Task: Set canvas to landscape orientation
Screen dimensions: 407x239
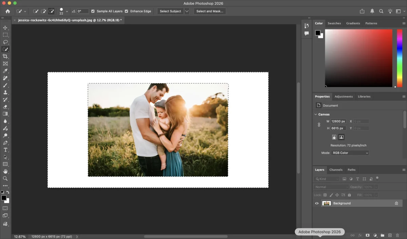Action: (341, 137)
